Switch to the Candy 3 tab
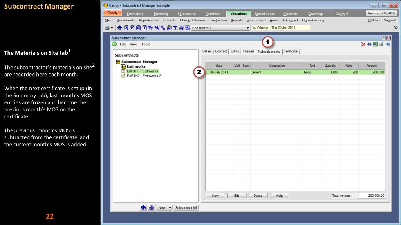 tap(341, 14)
